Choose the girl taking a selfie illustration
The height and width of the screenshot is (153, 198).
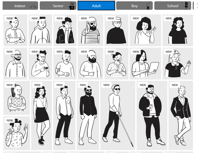pyautogui.click(x=17, y=133)
